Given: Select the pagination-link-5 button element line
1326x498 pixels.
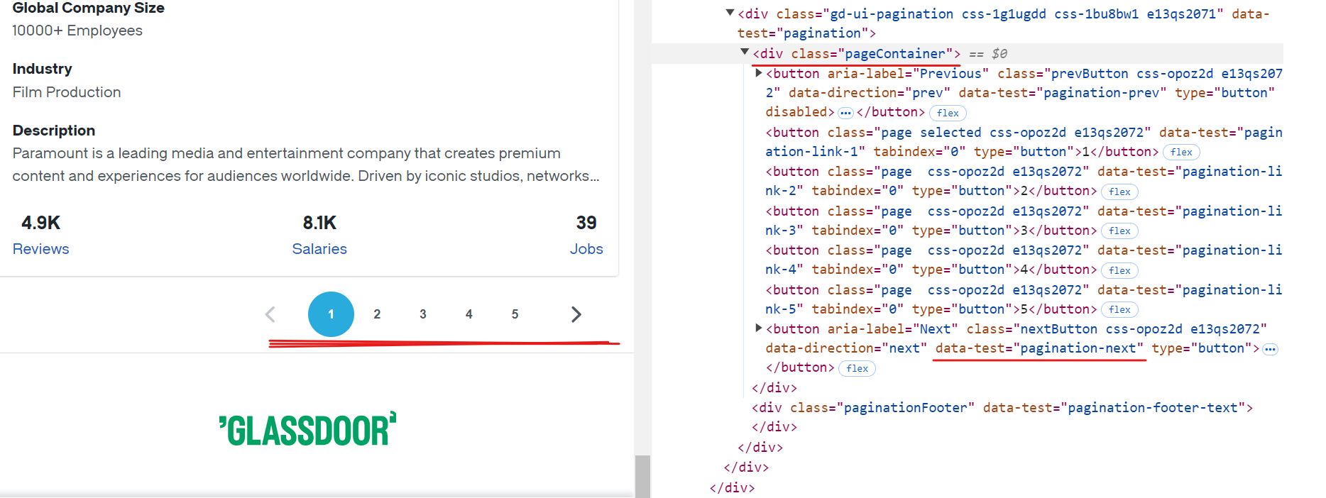Looking at the screenshot, I should point(1024,299).
